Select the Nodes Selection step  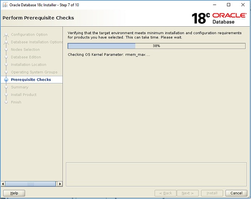(x=25, y=50)
